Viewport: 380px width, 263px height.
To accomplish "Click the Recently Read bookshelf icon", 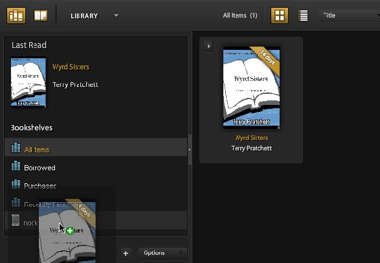I will point(16,202).
